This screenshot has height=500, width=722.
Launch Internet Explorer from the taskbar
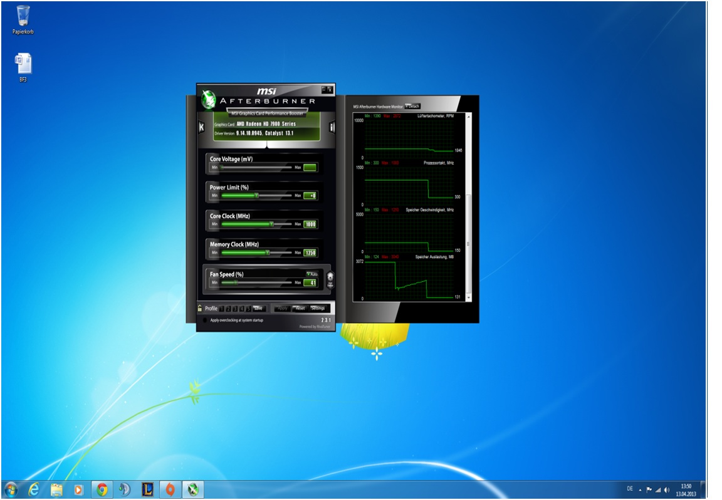point(33,489)
